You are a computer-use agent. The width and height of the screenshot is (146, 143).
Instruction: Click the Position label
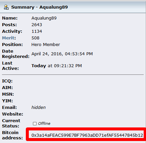pyautogui.click(x=13, y=45)
